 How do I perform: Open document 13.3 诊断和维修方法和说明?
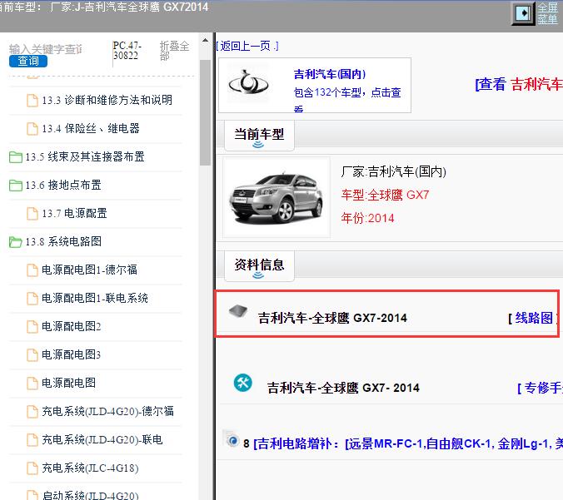pyautogui.click(x=107, y=100)
